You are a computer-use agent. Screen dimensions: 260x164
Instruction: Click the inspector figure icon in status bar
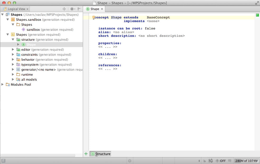[x=211, y=161]
